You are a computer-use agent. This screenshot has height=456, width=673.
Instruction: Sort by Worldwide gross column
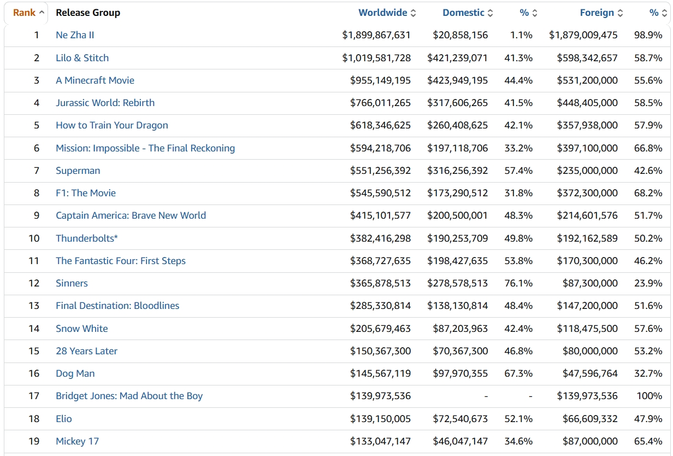[x=387, y=13]
